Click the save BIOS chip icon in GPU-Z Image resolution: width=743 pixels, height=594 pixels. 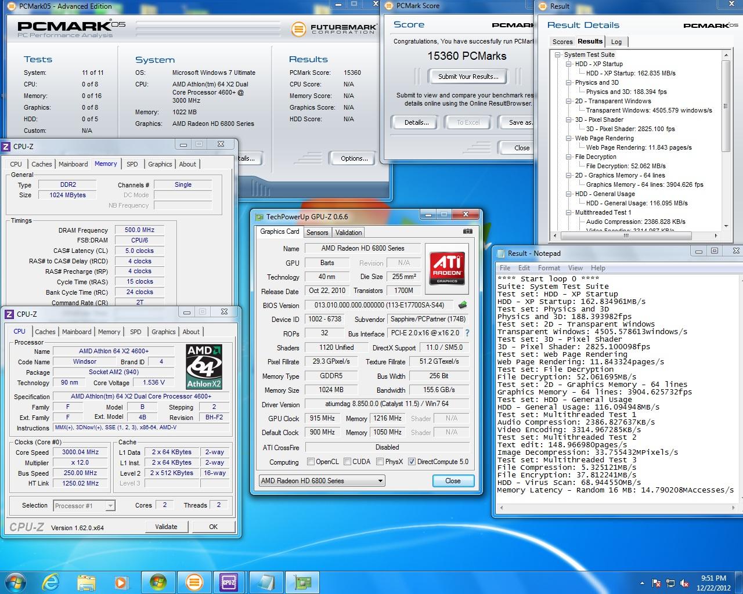pyautogui.click(x=463, y=305)
